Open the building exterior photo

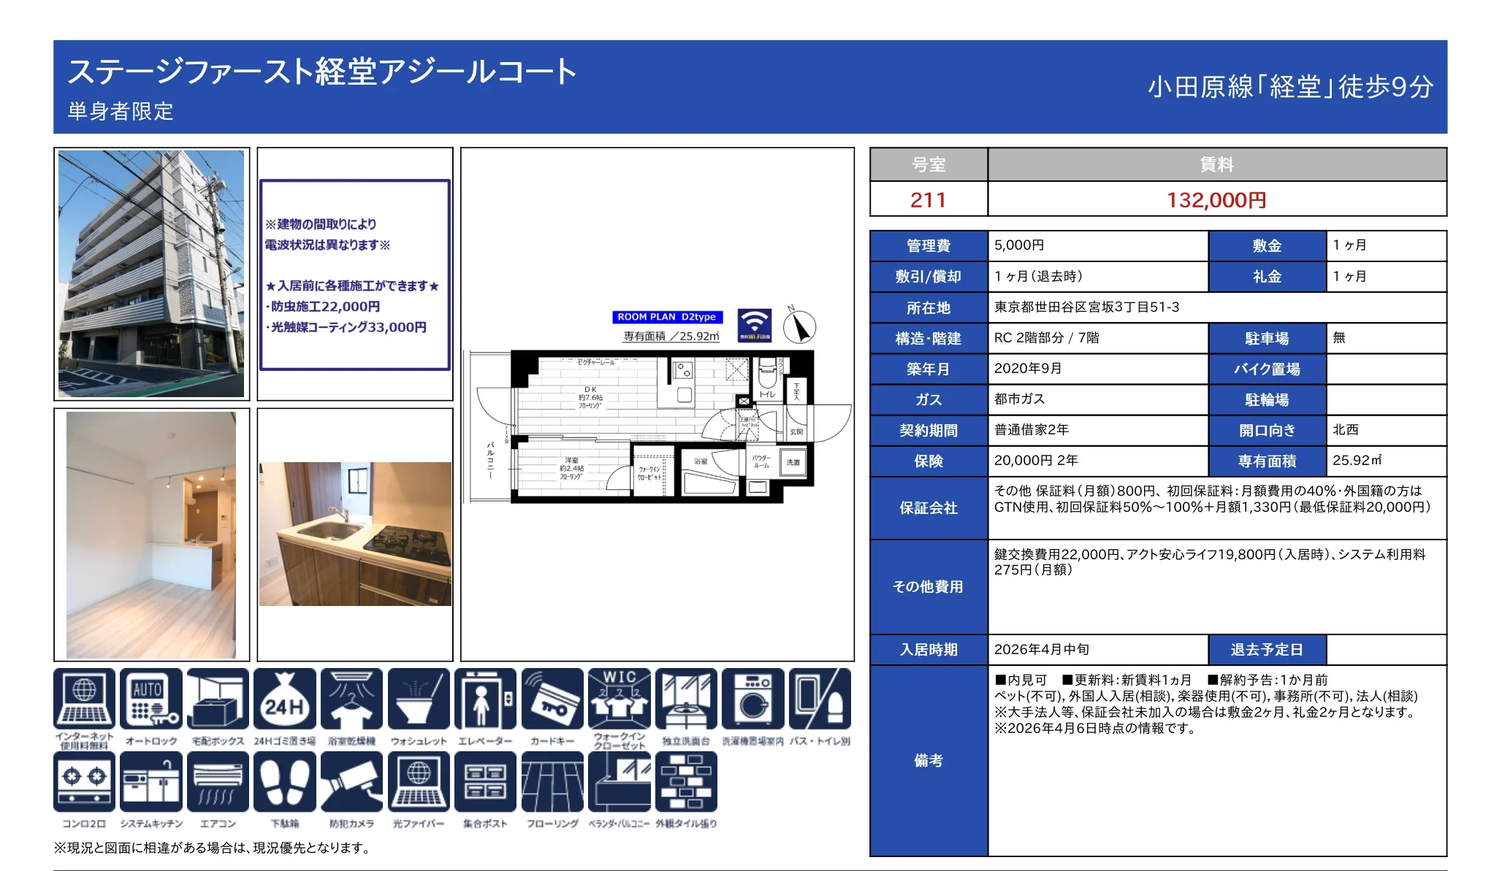click(151, 274)
